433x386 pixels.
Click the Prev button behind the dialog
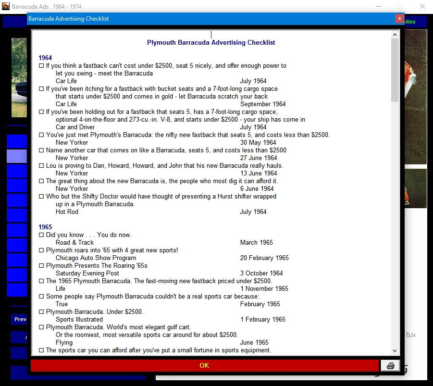(x=19, y=319)
